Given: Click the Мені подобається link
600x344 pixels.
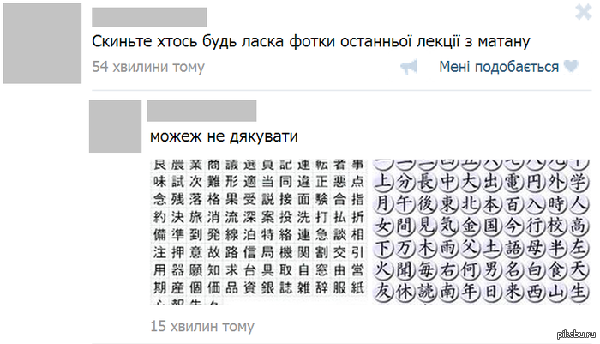Looking at the screenshot, I should pos(498,67).
